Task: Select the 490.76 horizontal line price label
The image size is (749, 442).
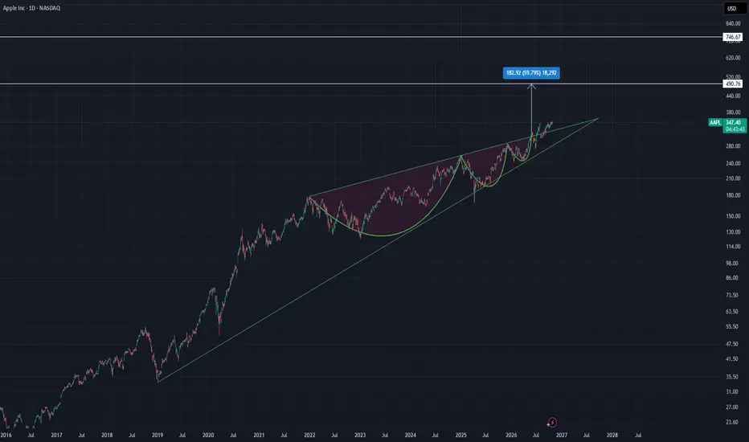Action: [733, 84]
